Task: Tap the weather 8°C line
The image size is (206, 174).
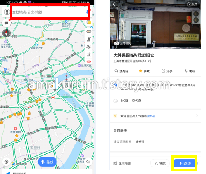Action: point(127,101)
